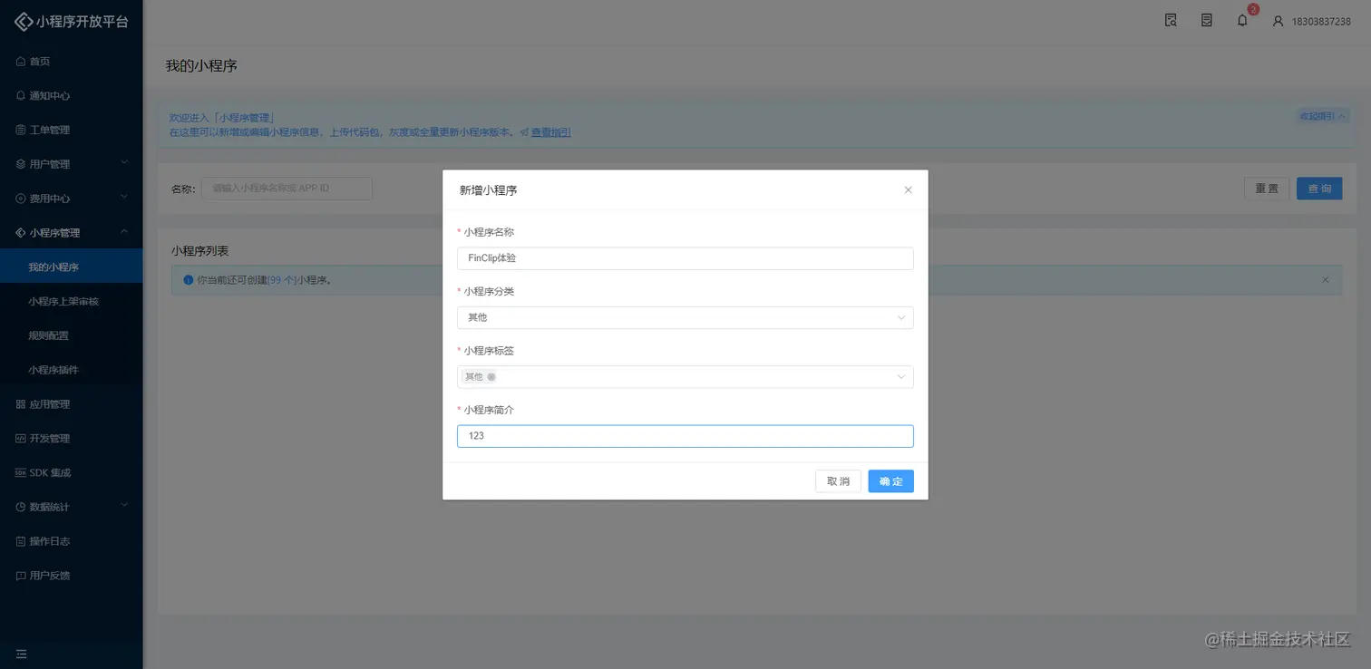Click the 操作日志 sidebar icon
This screenshot has height=669, width=1371.
21,541
